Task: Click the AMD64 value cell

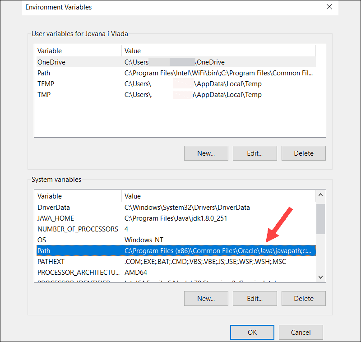Action: click(x=136, y=272)
